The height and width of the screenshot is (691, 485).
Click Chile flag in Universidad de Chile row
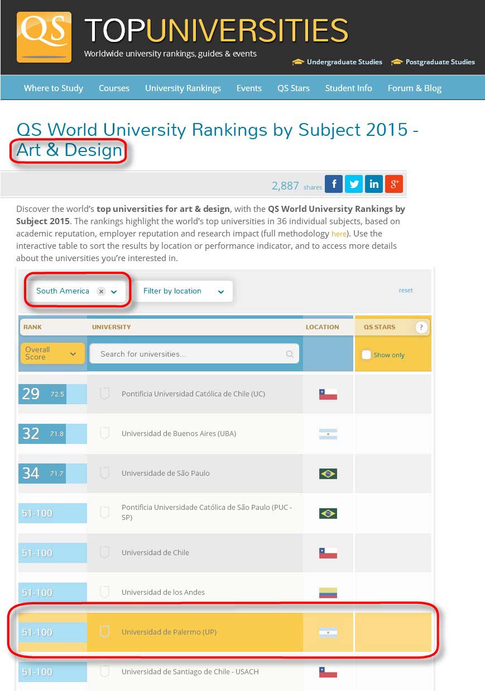coord(328,553)
